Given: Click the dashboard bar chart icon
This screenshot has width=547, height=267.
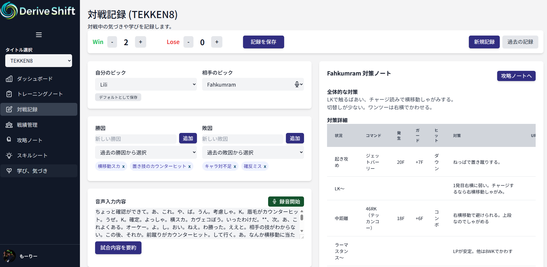Looking at the screenshot, I should pyautogui.click(x=9, y=79).
